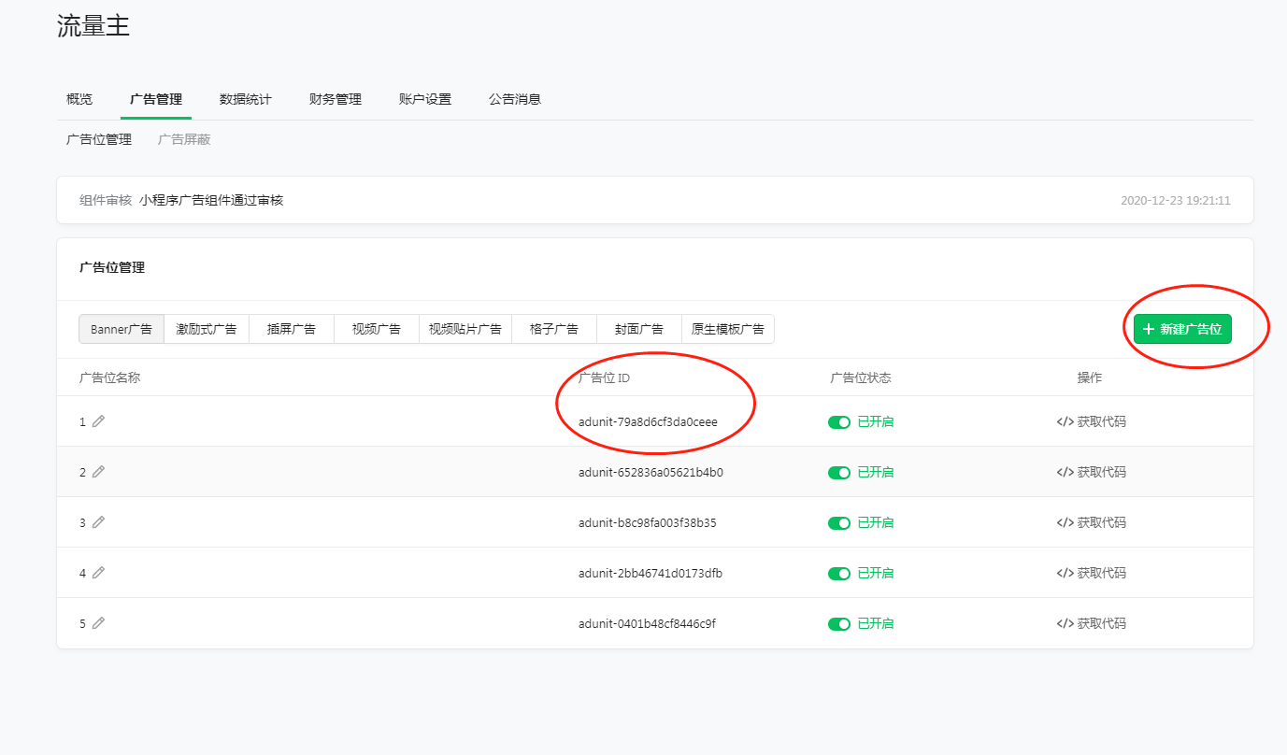Click ad unit ID adunit-652836a05621b4b0

tap(651, 472)
